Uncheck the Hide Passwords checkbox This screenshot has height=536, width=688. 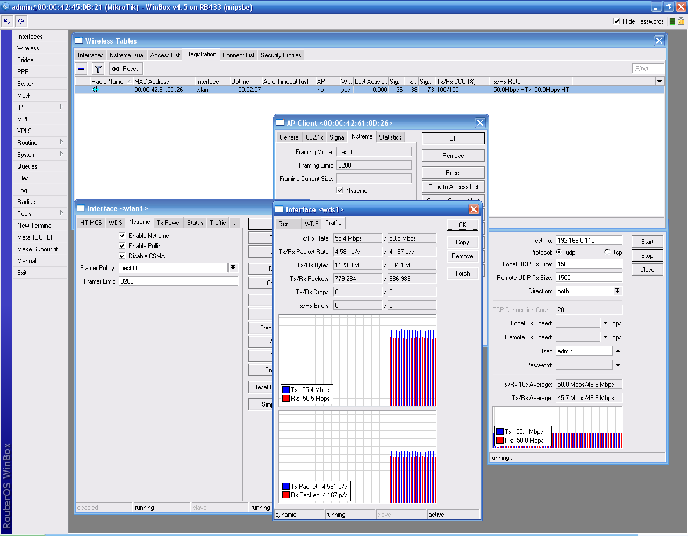(617, 21)
